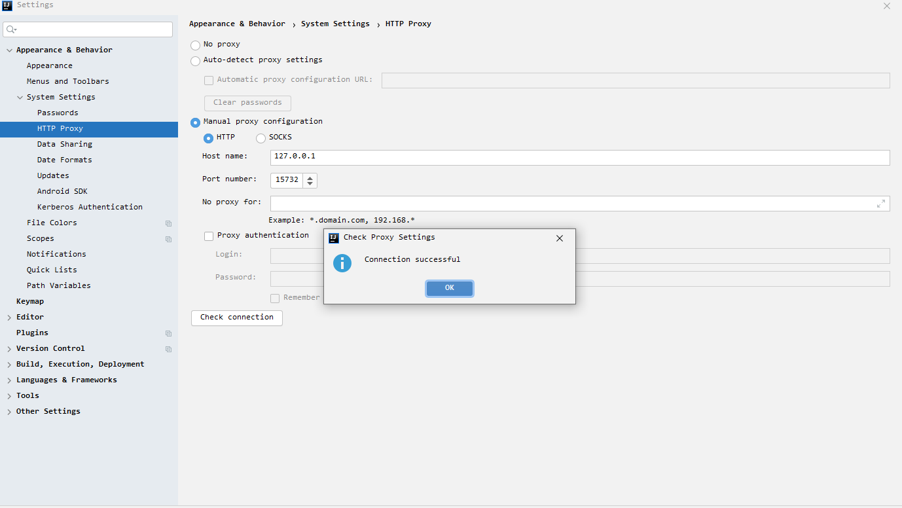Screen dimensions: 902x508
Task: Expand the Editor settings node
Action: [9, 317]
